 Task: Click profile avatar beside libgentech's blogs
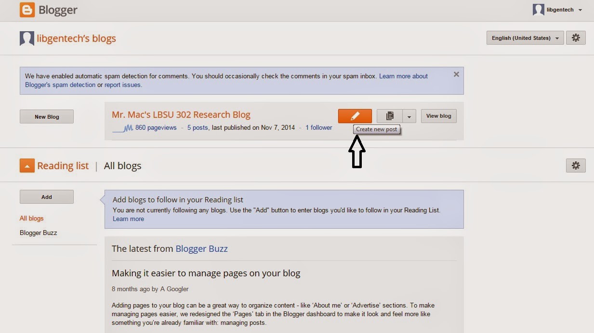coord(26,38)
